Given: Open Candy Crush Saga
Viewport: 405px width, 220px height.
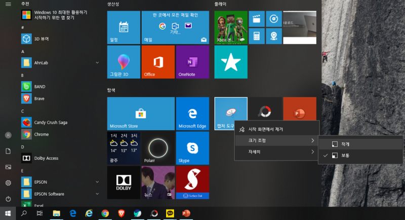Looking at the screenshot, I should pos(60,122).
